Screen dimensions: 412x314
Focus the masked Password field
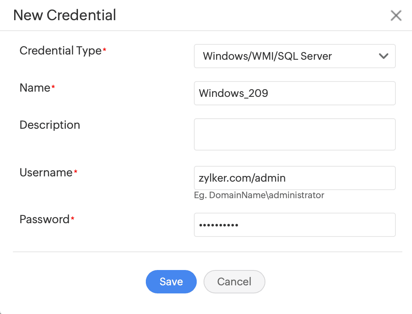coord(294,225)
